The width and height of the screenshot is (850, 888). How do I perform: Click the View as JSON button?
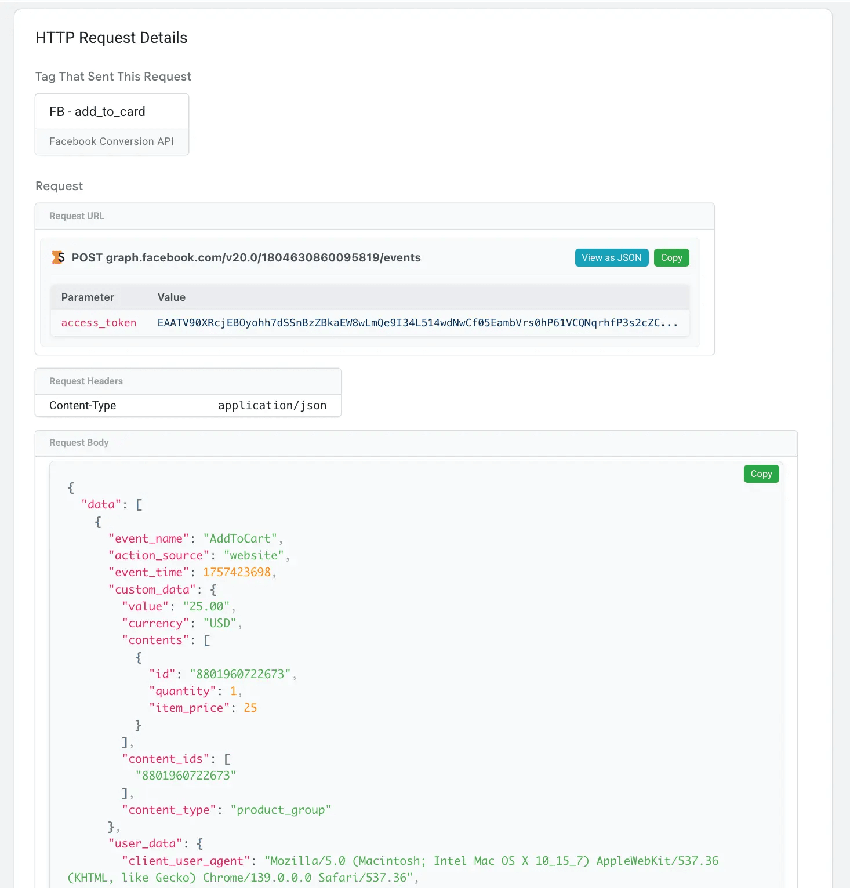pos(611,257)
